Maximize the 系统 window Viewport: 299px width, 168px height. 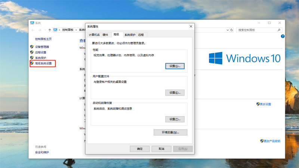269,23
